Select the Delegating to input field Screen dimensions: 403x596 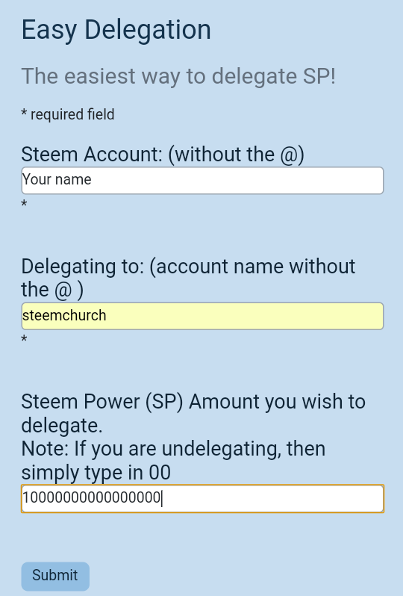(202, 316)
